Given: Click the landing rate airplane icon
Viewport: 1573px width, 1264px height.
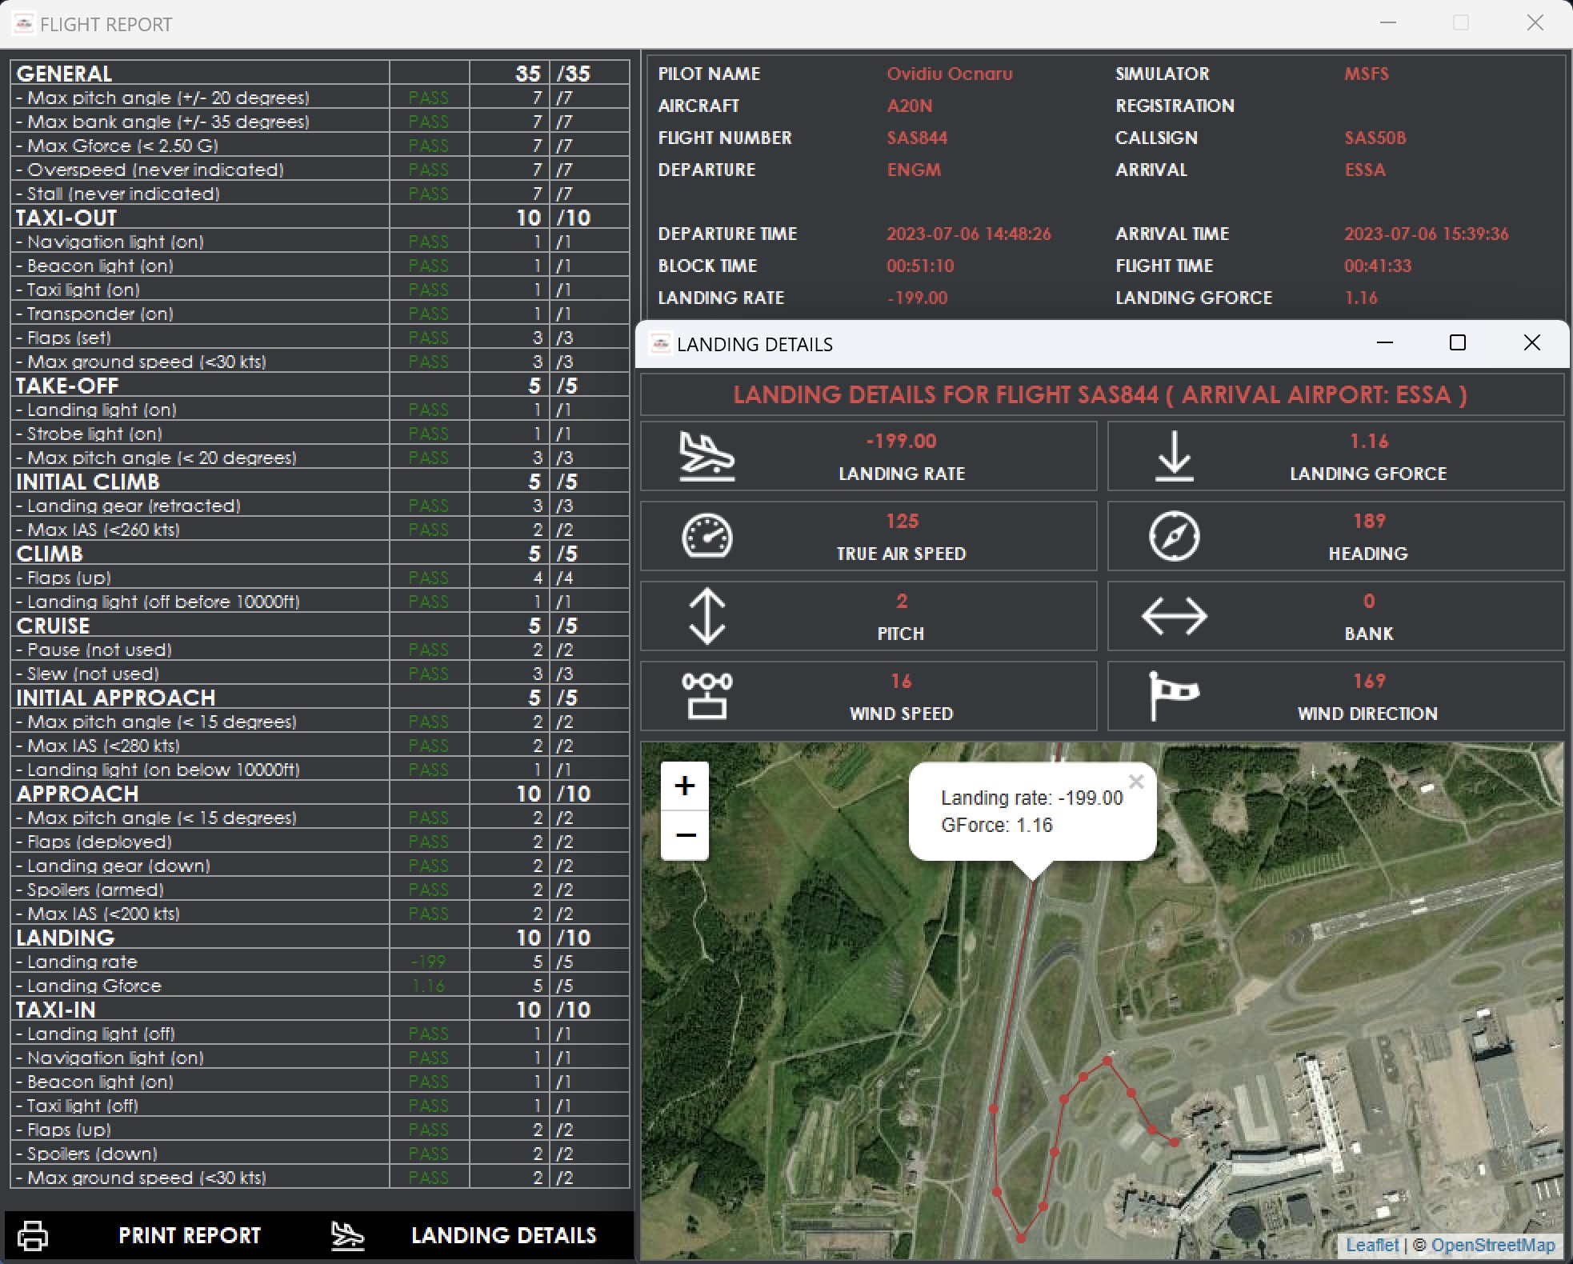Looking at the screenshot, I should [x=706, y=456].
